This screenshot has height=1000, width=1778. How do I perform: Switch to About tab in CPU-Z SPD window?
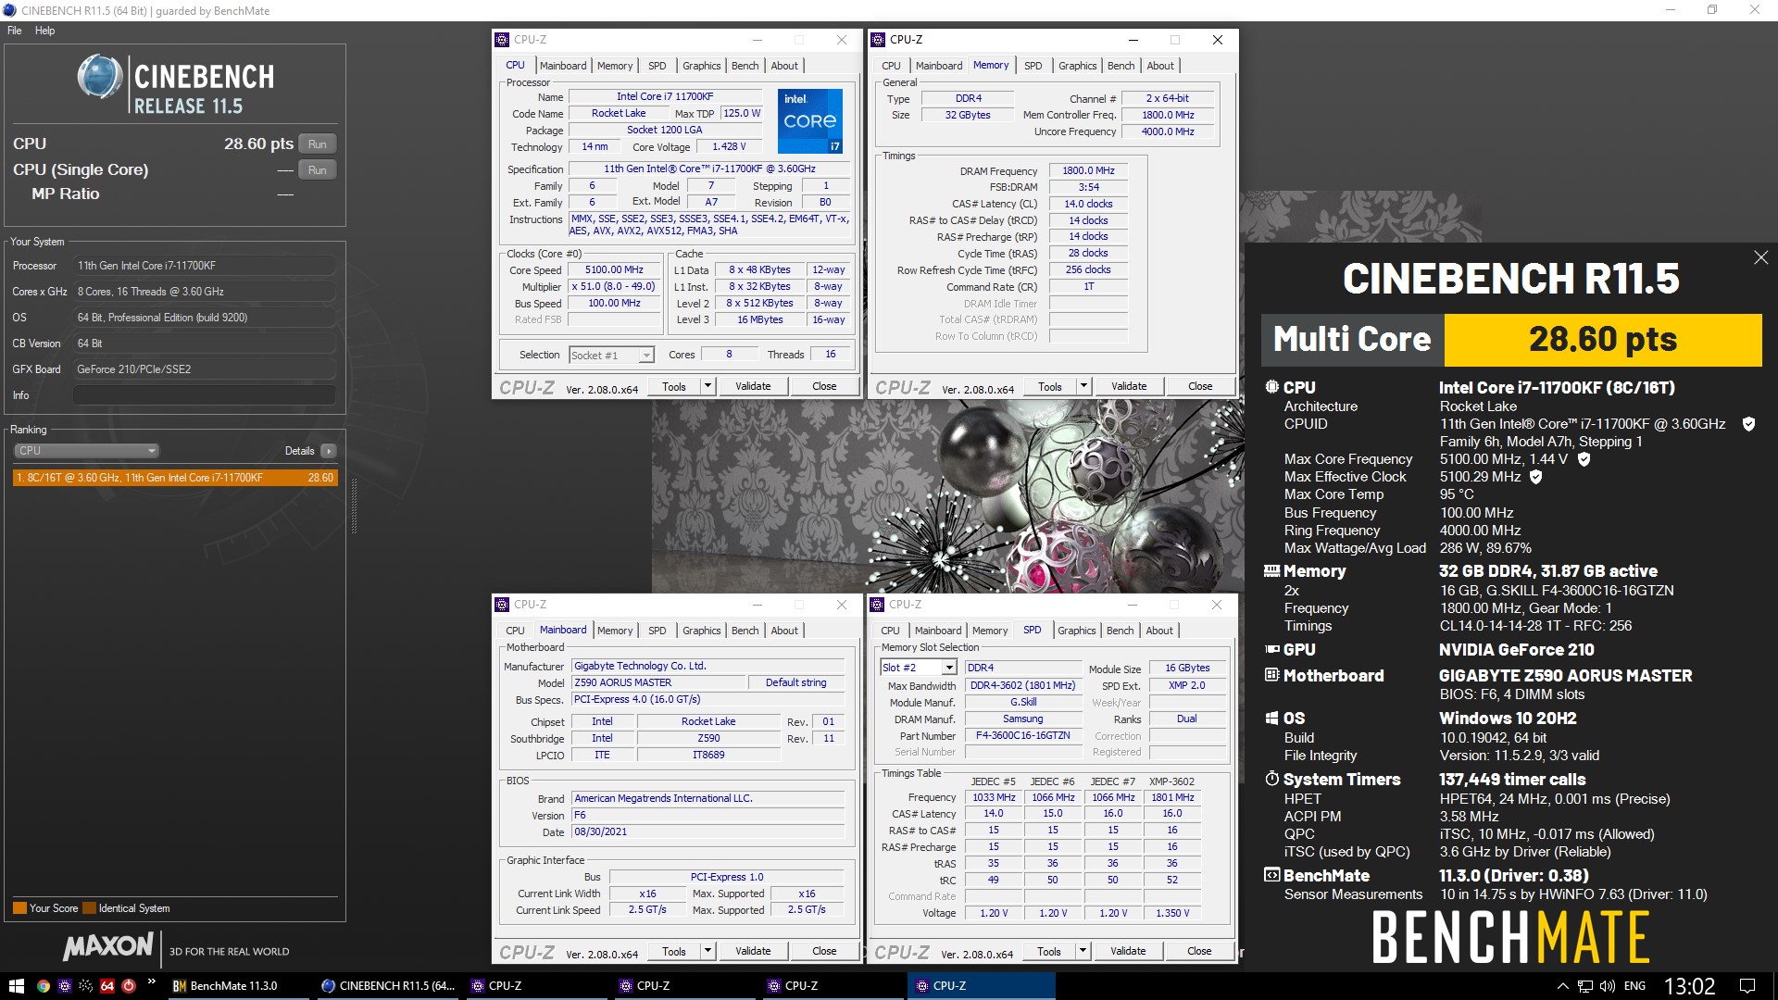point(1158,631)
